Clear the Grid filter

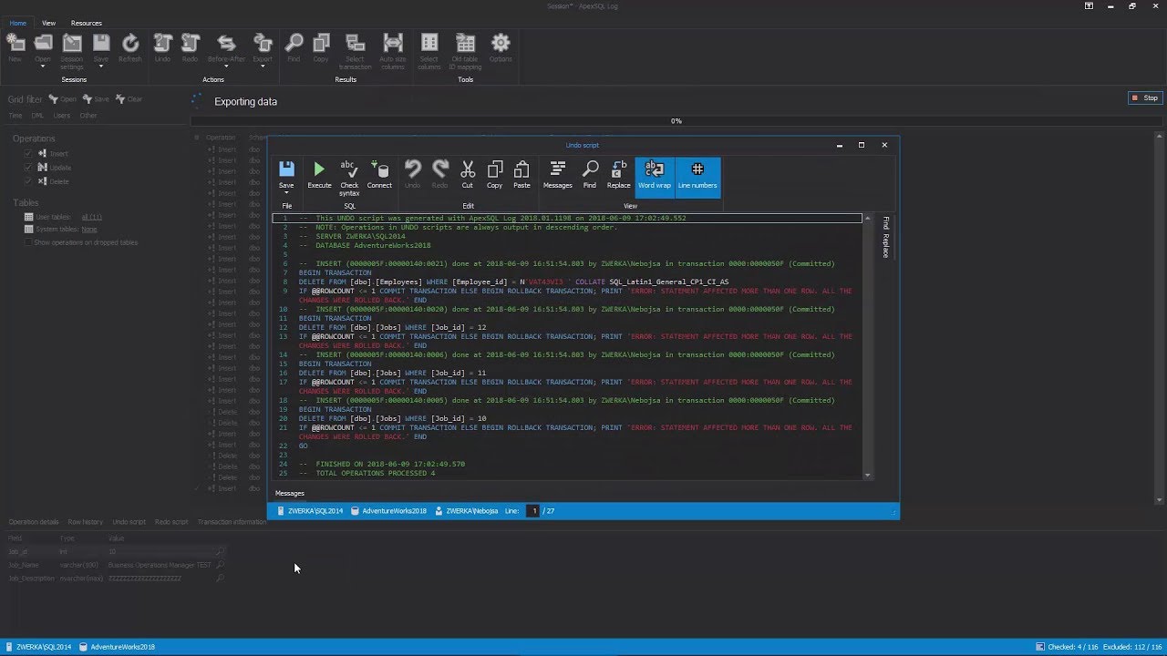[129, 99]
